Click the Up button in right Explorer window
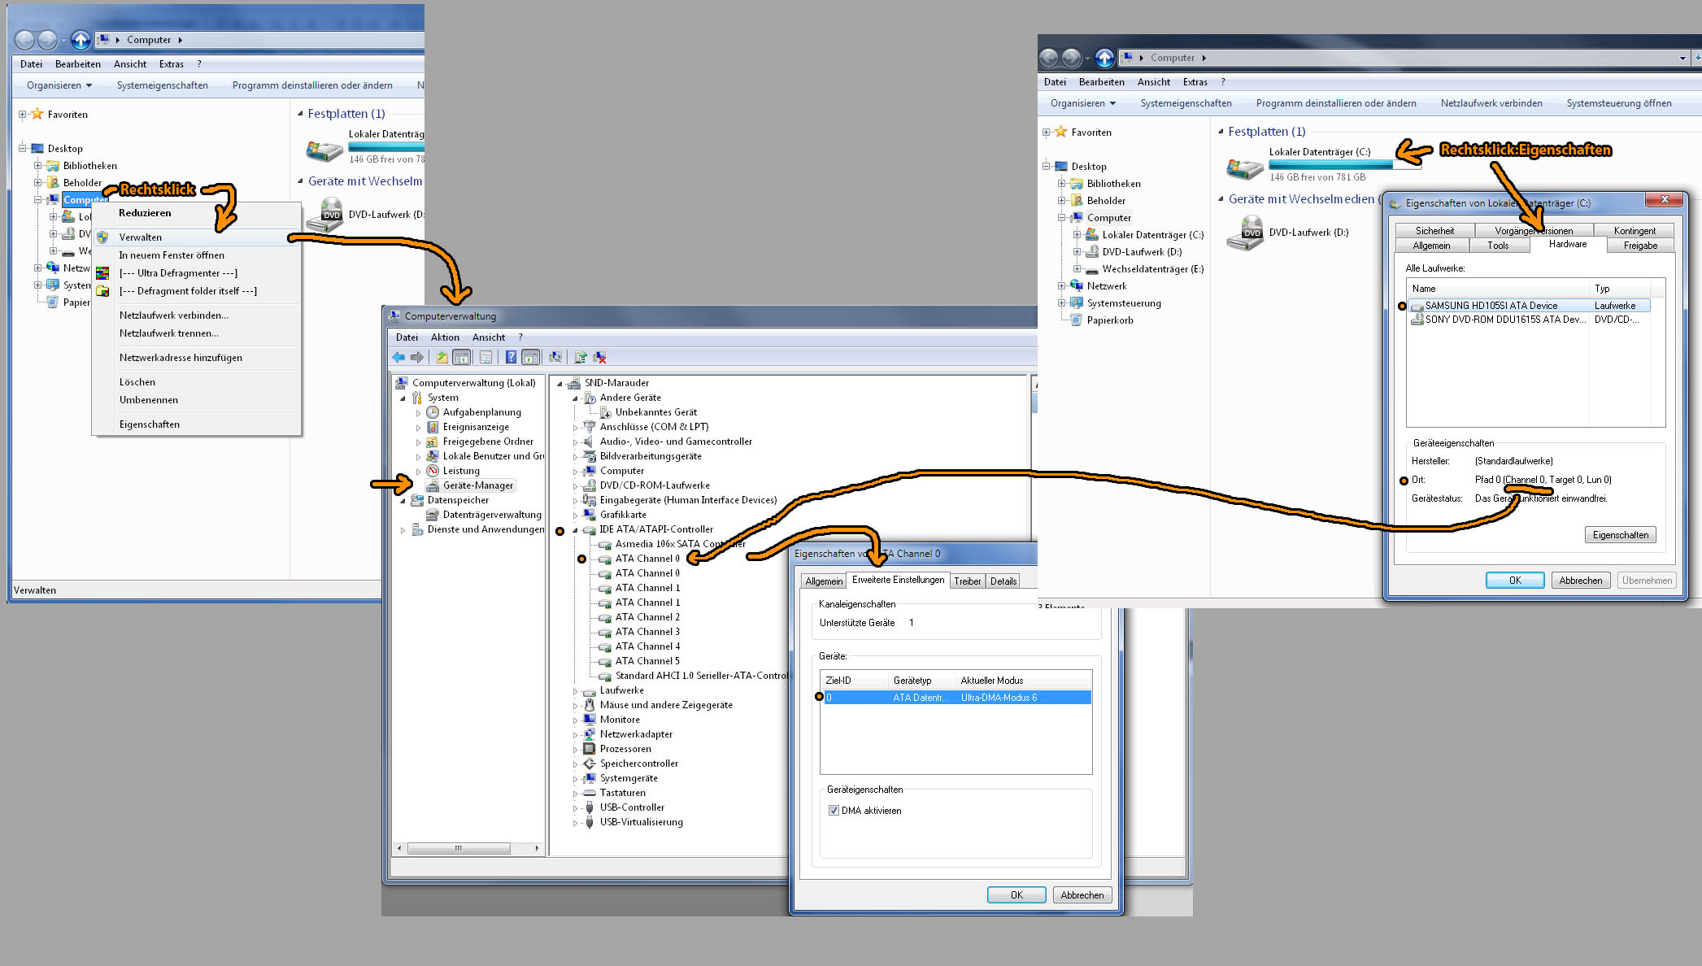The width and height of the screenshot is (1702, 966). click(x=1104, y=58)
